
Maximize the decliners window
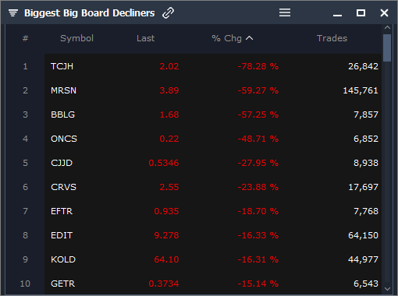[361, 12]
